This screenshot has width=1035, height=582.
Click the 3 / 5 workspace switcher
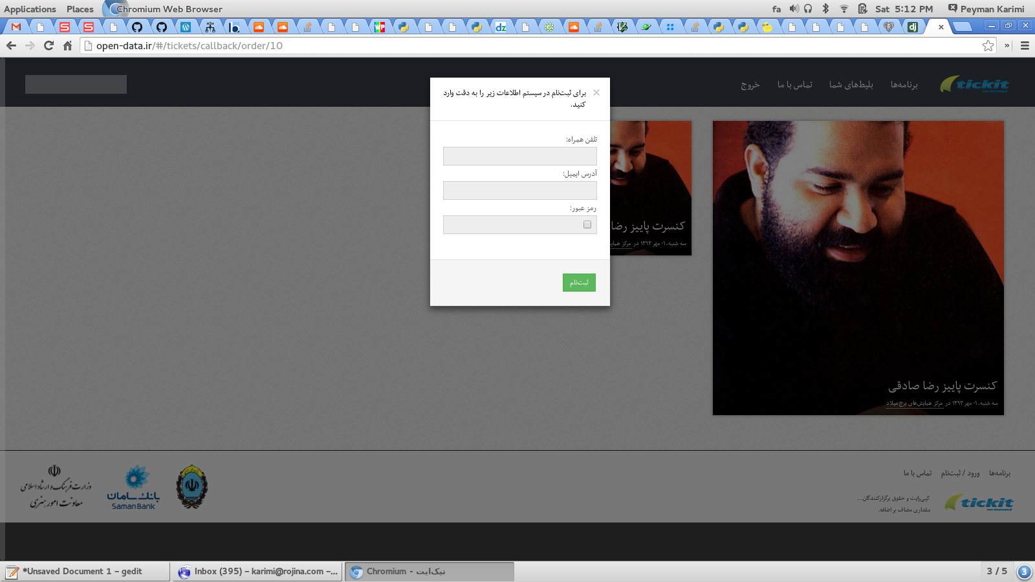point(996,571)
